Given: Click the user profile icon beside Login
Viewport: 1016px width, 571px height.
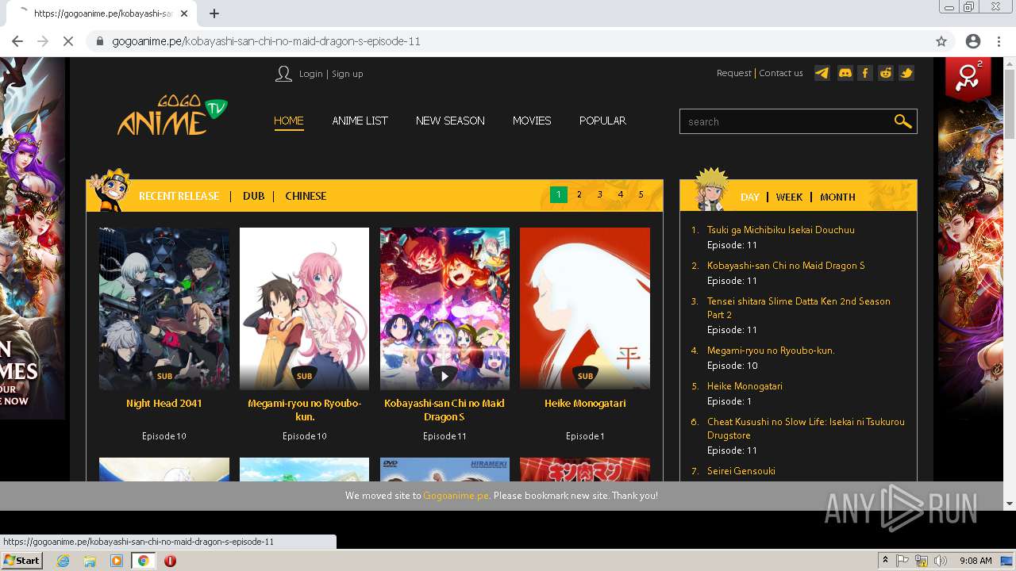Looking at the screenshot, I should [x=283, y=74].
